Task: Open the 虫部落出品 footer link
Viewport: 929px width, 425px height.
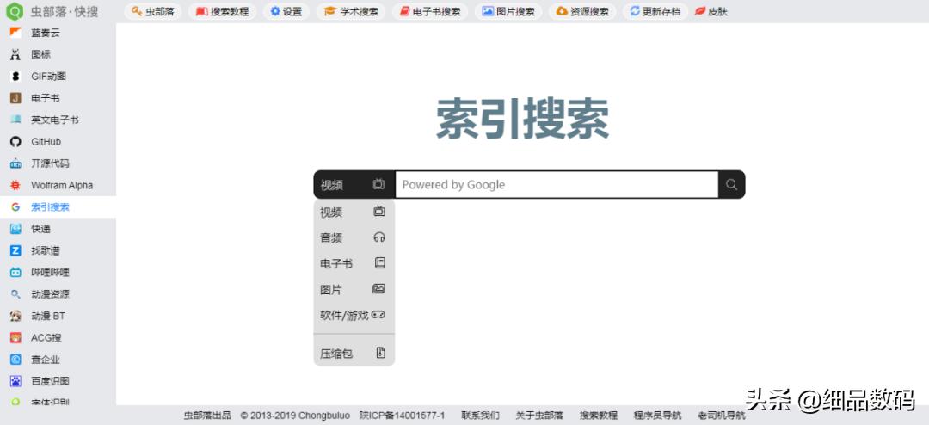Action: click(207, 416)
